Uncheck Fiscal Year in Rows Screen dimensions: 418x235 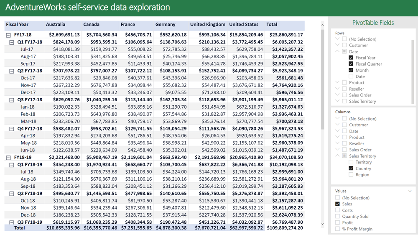351,58
